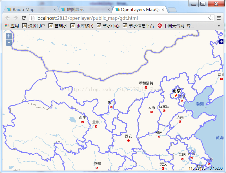Open the 资源门户 bookmark
Image resolution: width=226 pixels, height=173 pixels.
(x=34, y=26)
